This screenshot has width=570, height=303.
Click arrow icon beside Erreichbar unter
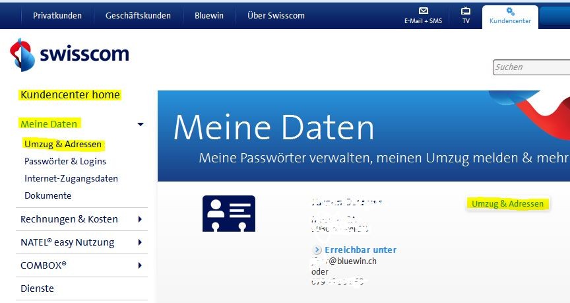pyautogui.click(x=317, y=250)
